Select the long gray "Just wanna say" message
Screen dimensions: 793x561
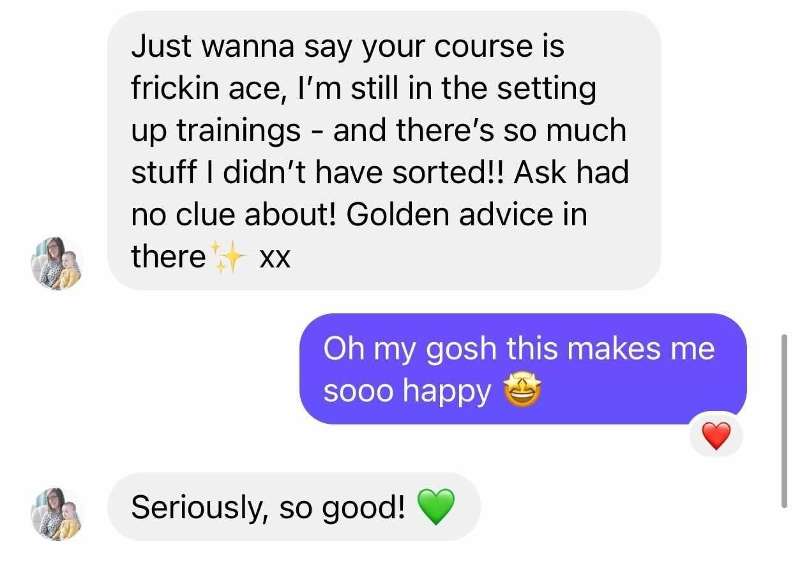tap(384, 151)
